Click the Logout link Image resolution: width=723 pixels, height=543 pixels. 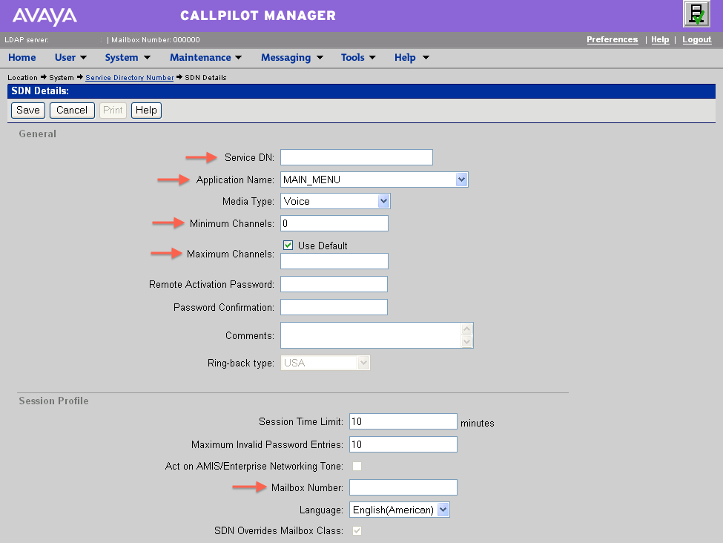697,39
